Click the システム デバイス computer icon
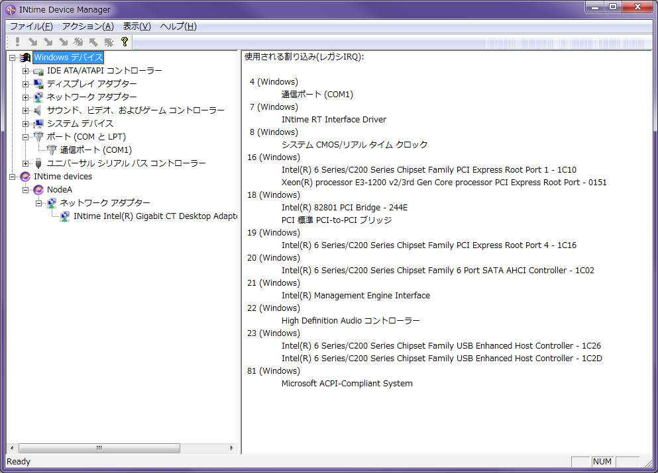 coord(38,124)
